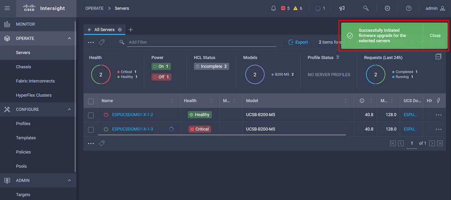Select all servers header checkbox
Screen dimensions: 451x200
click(91, 101)
